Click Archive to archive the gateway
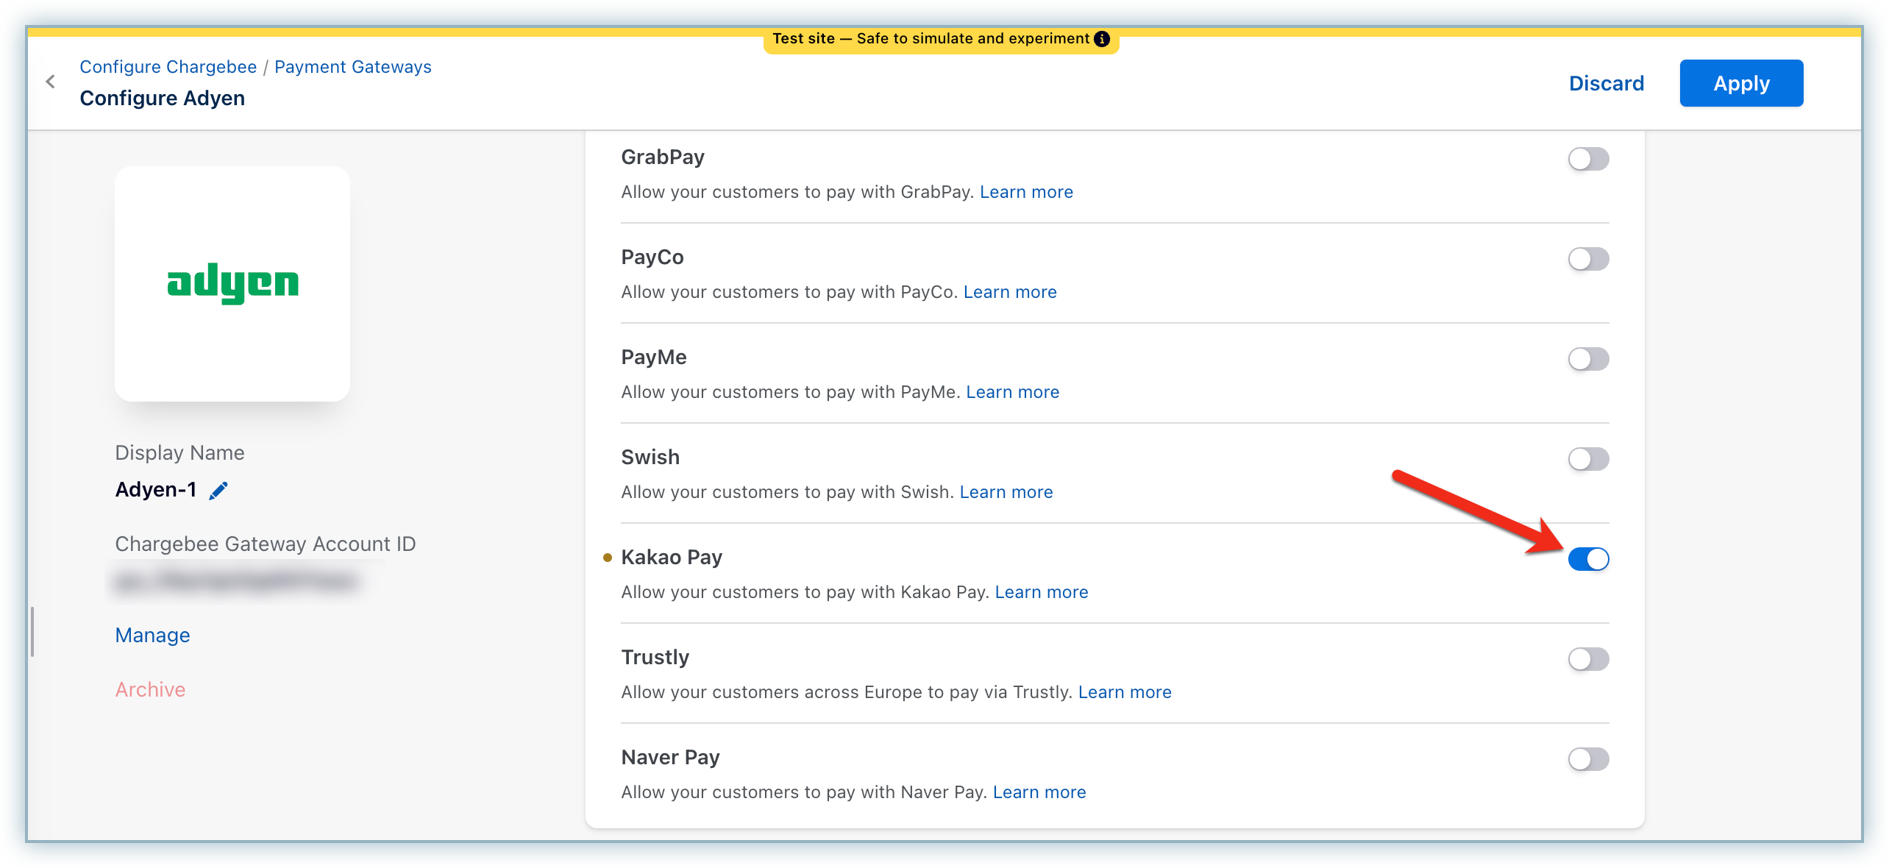 (150, 689)
